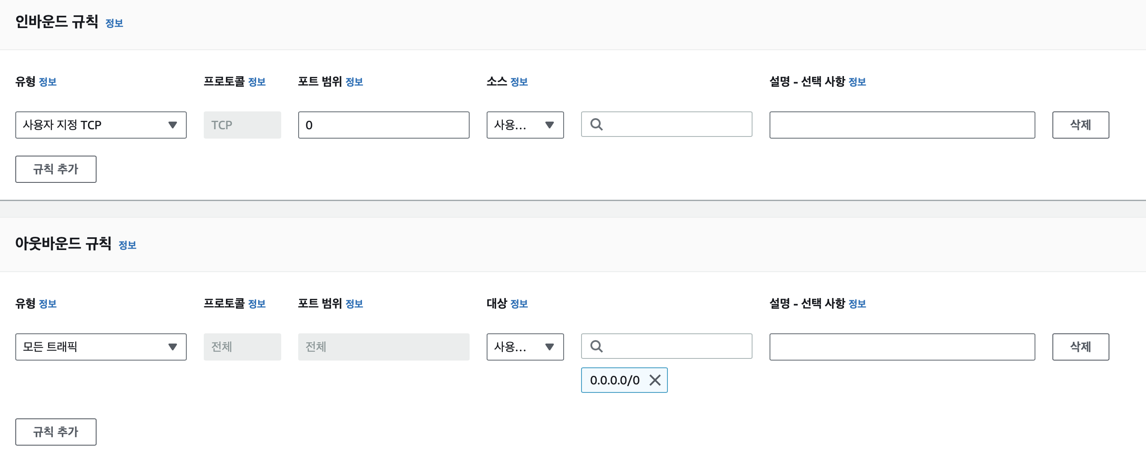Click outbound disabled port range field '전체'

tap(383, 347)
